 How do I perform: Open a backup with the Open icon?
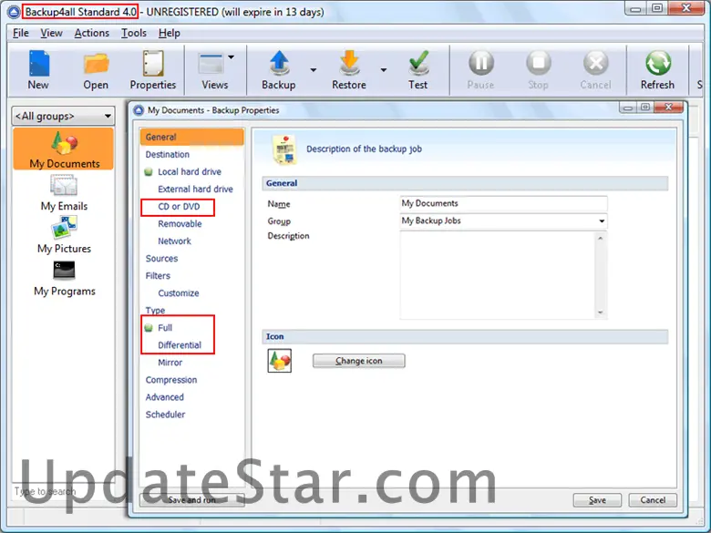point(96,64)
